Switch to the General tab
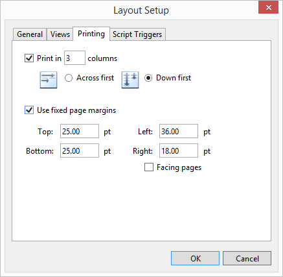The height and width of the screenshot is (277, 283). [30, 34]
